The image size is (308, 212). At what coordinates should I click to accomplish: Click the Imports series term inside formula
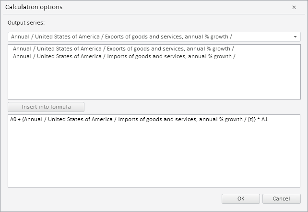pyautogui.click(x=130, y=120)
